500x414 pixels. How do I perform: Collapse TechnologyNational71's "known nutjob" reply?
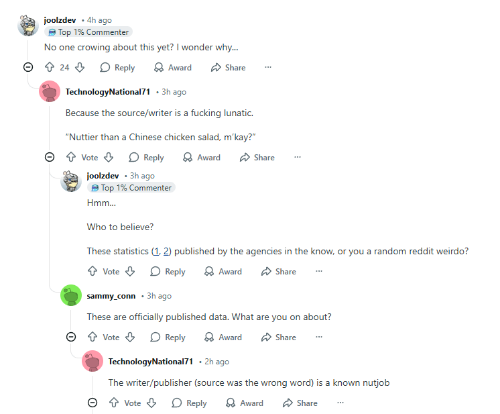pyautogui.click(x=92, y=403)
